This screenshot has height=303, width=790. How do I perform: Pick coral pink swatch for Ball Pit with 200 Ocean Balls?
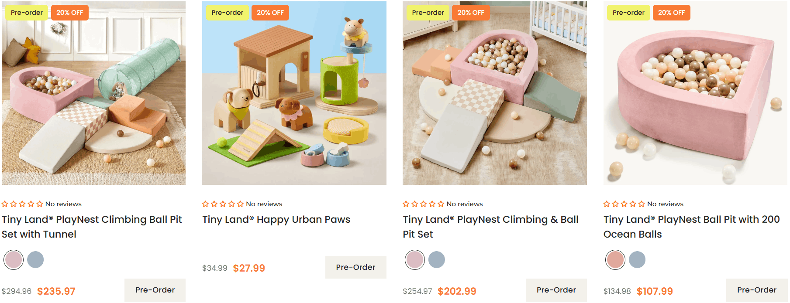[615, 260]
